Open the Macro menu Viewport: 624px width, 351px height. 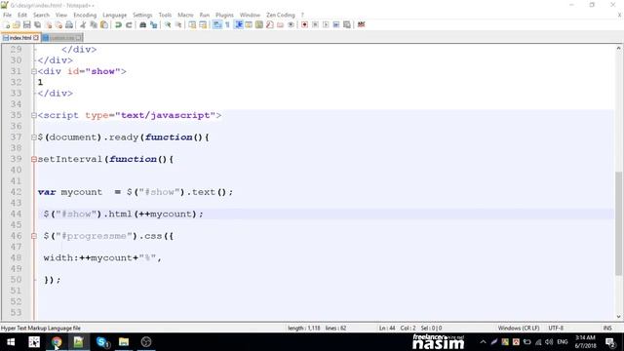pos(185,15)
